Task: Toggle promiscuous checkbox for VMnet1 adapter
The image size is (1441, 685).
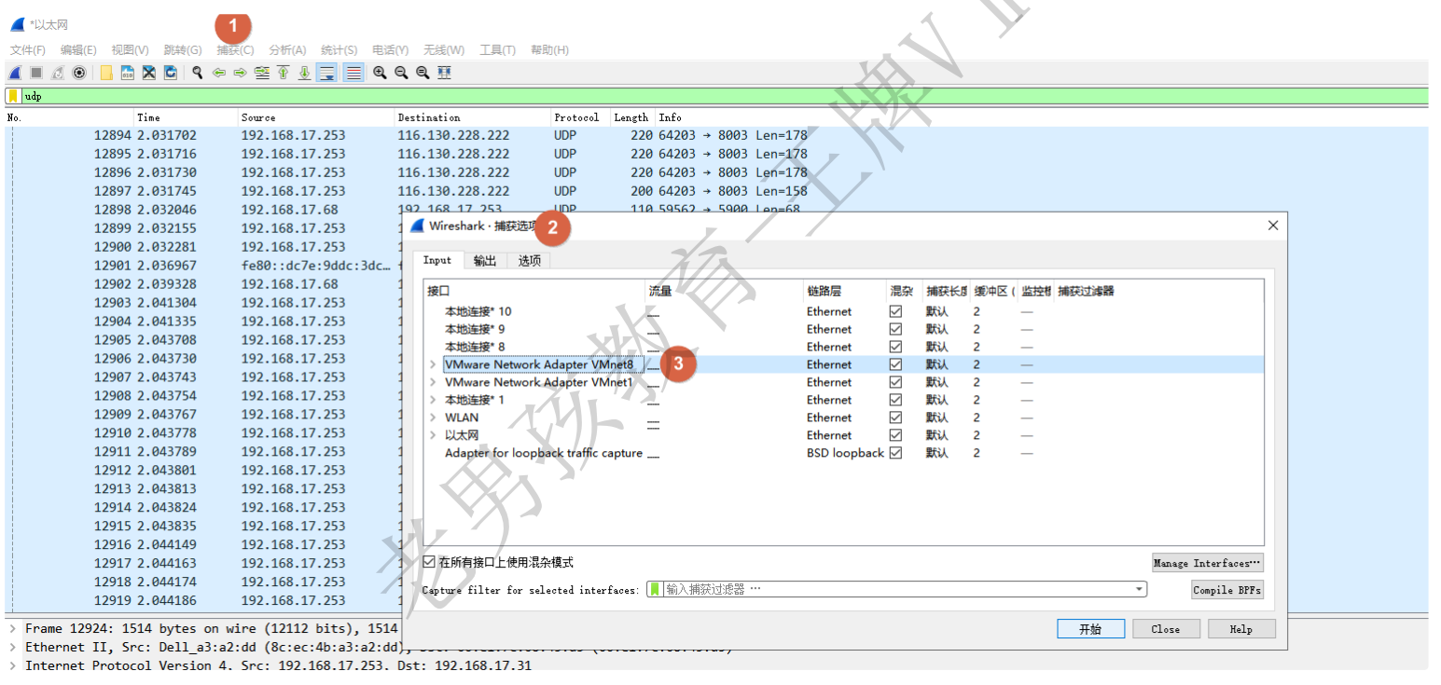Action: click(x=896, y=382)
